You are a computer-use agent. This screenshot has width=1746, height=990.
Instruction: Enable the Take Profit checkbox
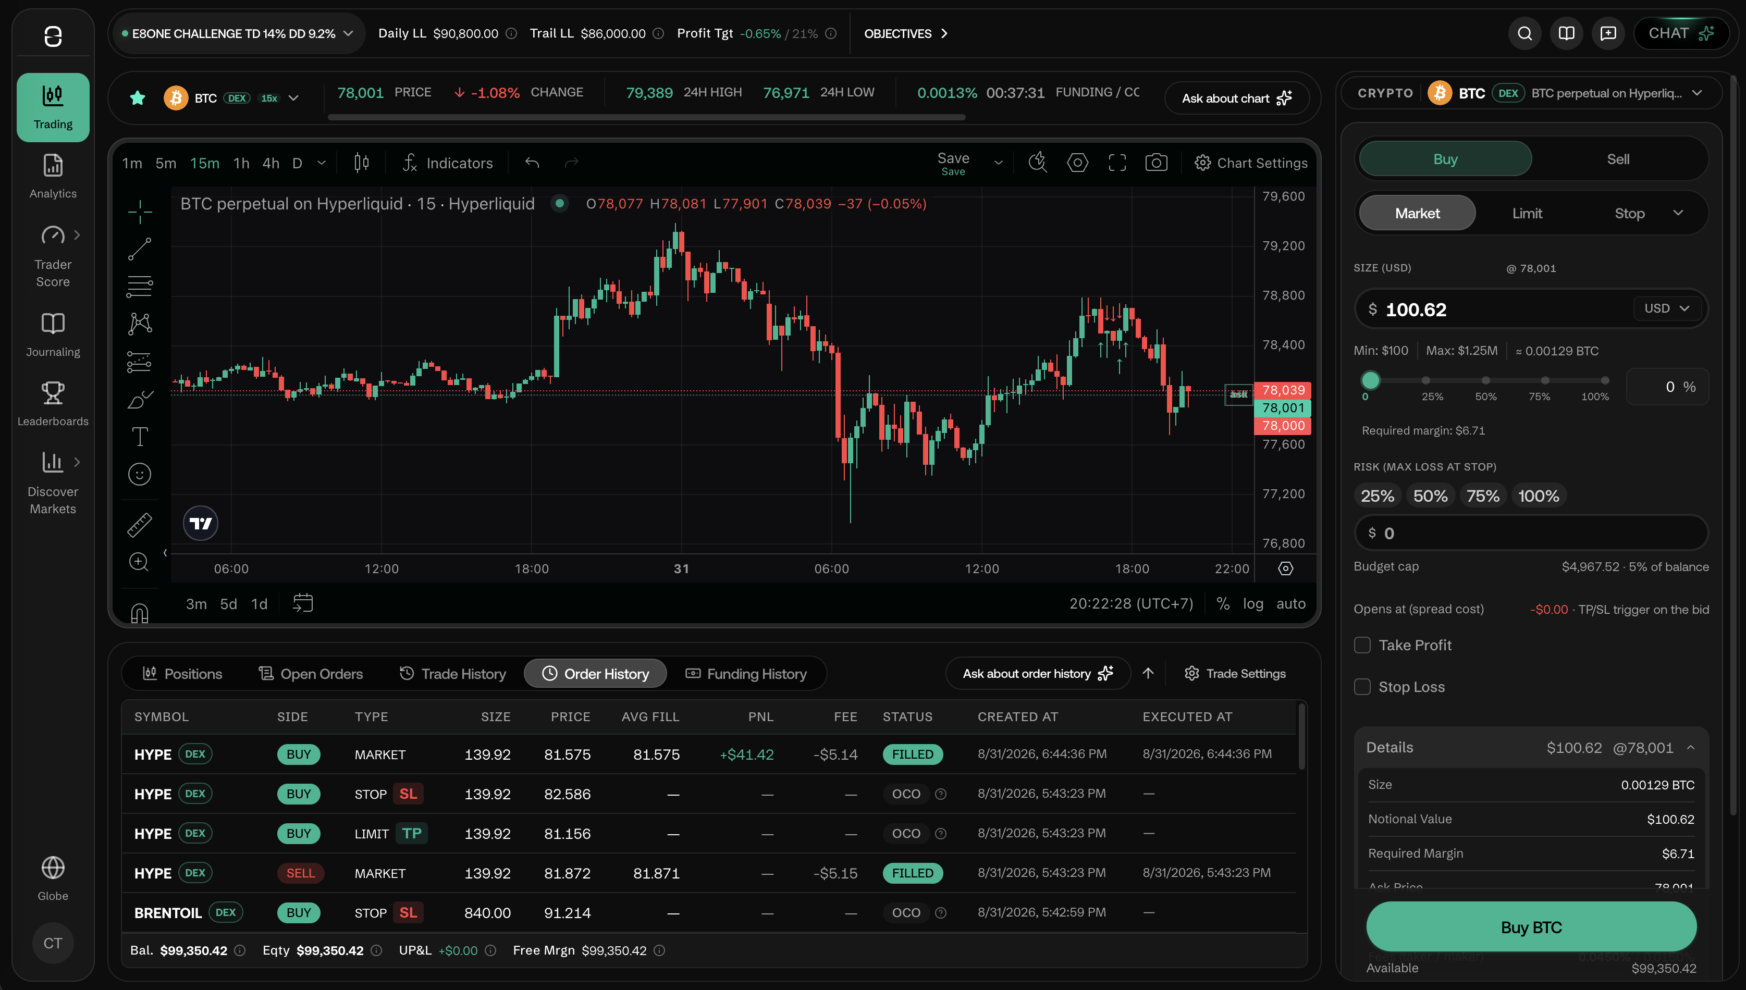click(x=1362, y=645)
